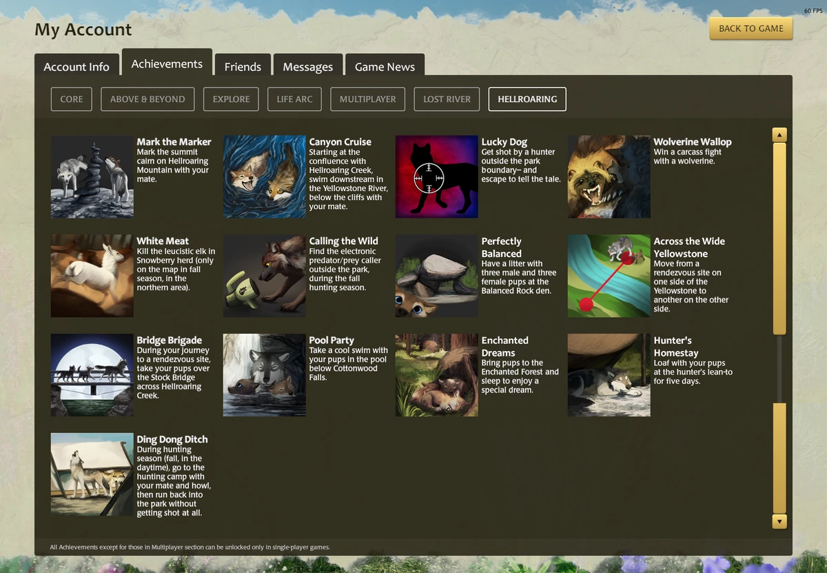Viewport: 827px width, 573px height.
Task: Select the ABOVE & BEYOND category
Action: (147, 99)
